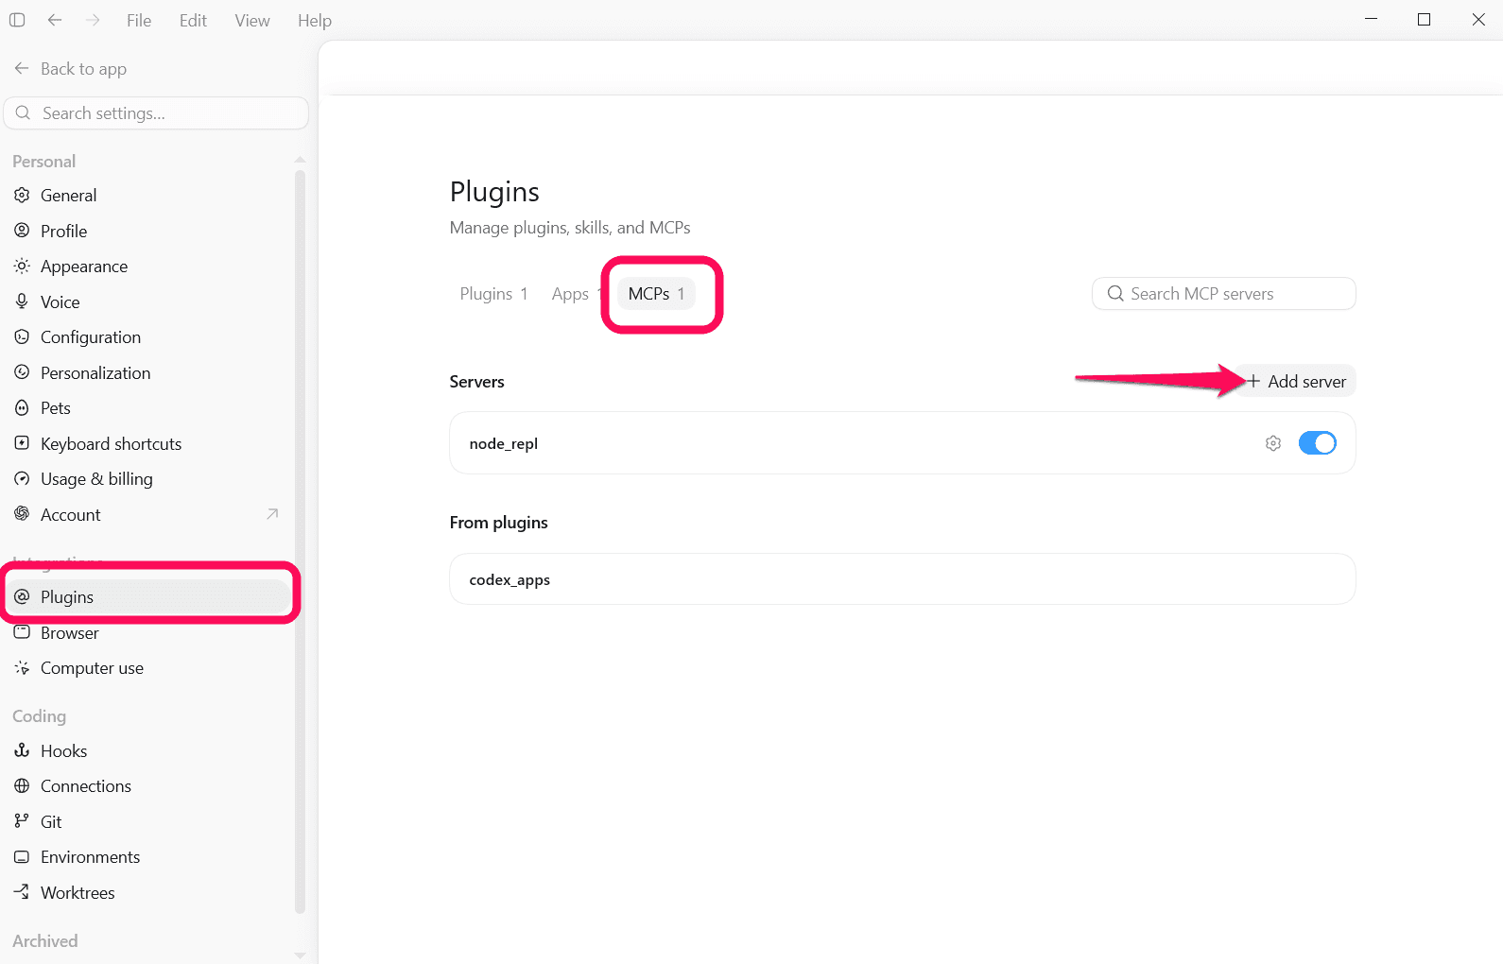Select the Connections globe icon
1503x964 pixels.
(22, 786)
